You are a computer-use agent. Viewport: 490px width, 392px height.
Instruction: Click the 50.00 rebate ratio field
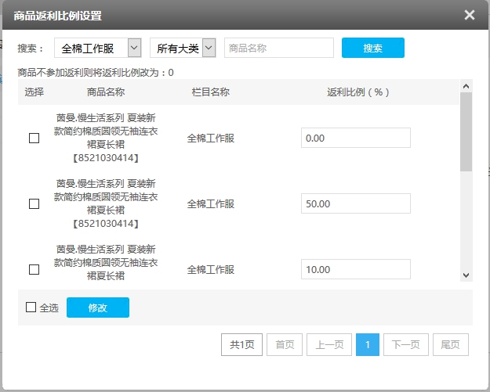point(355,203)
